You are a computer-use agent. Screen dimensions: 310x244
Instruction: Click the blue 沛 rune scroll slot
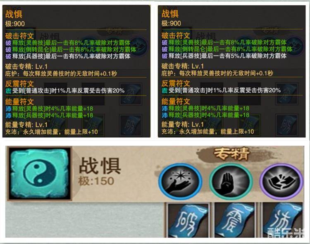pyautogui.click(x=282, y=220)
